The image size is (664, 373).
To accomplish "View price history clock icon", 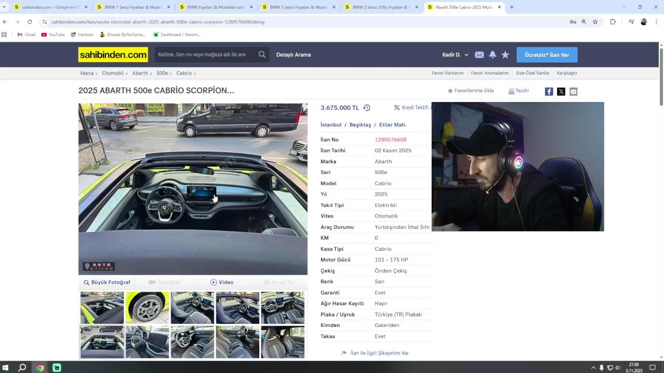I will 367,108.
